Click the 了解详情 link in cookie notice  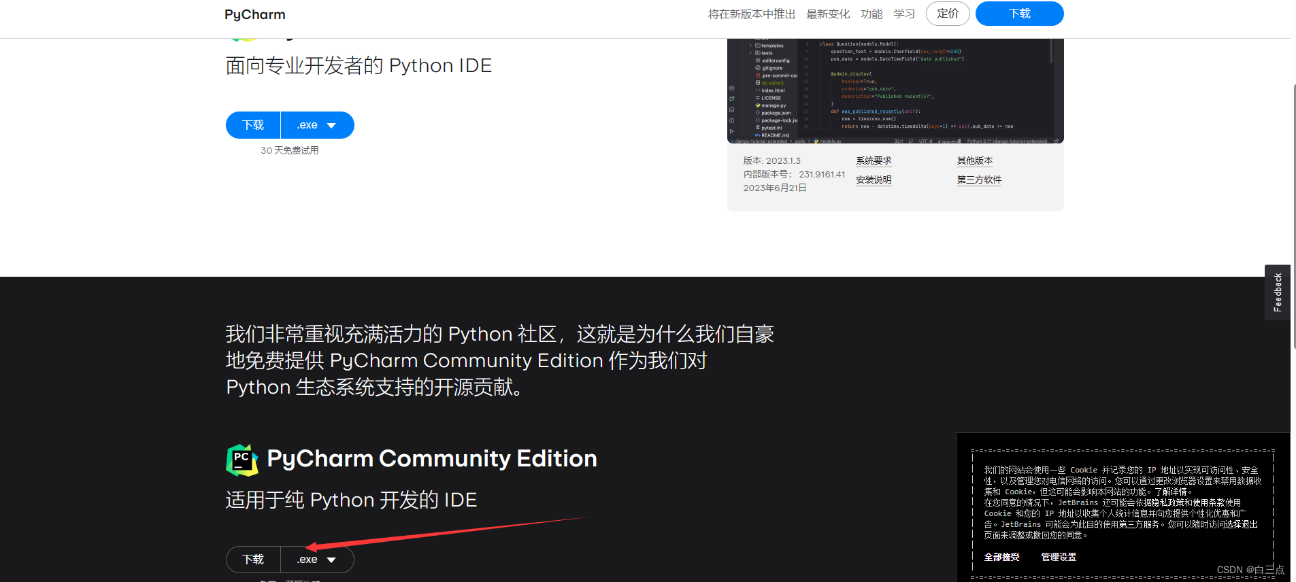click(1171, 492)
